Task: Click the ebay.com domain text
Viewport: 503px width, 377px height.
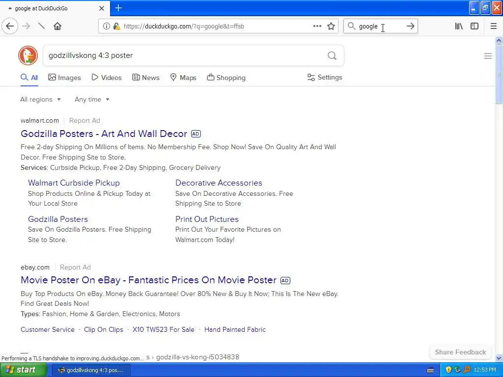Action: click(x=35, y=268)
